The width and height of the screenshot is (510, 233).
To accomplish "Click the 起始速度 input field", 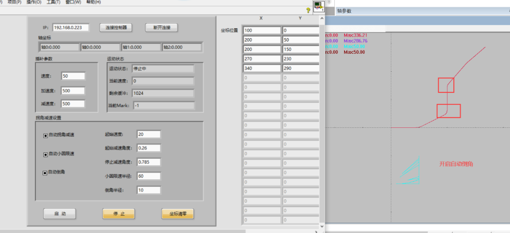I will [x=149, y=134].
